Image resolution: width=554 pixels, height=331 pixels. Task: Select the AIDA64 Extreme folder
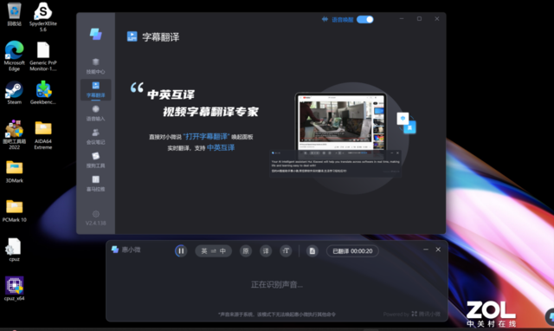(43, 135)
